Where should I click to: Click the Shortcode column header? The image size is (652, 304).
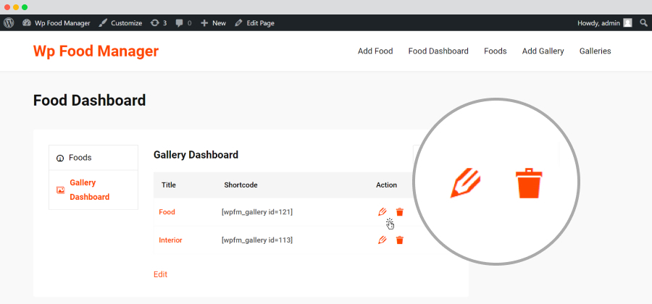[x=241, y=185]
